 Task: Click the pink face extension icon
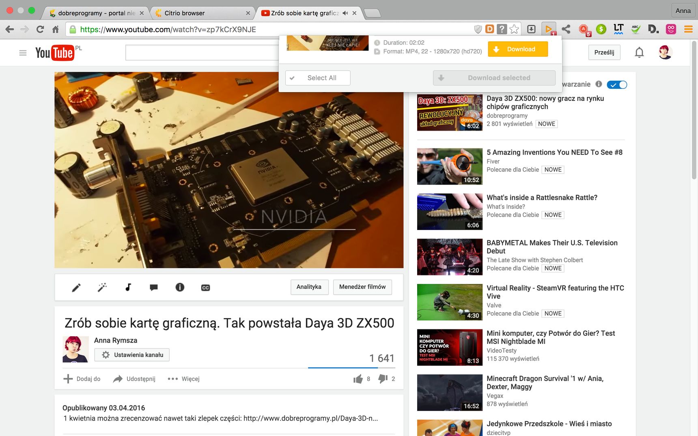click(671, 29)
